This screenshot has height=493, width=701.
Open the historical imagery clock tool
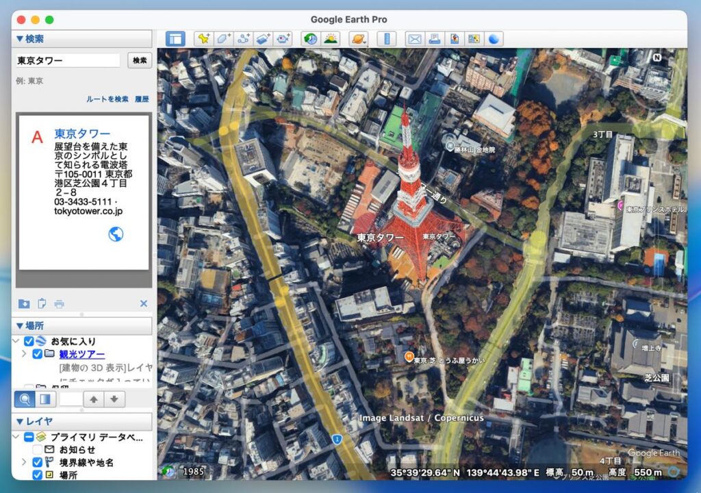pyautogui.click(x=310, y=39)
